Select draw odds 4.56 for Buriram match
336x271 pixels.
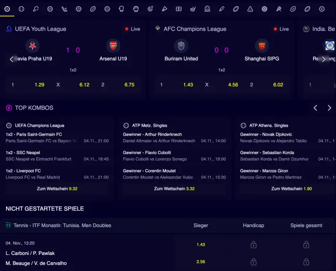coord(233,85)
